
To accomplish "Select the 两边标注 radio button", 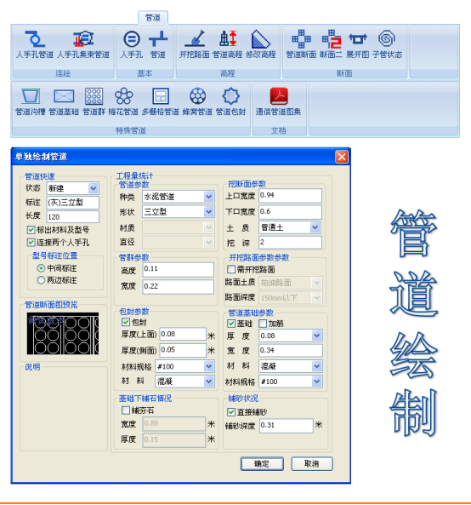I will pyautogui.click(x=41, y=280).
